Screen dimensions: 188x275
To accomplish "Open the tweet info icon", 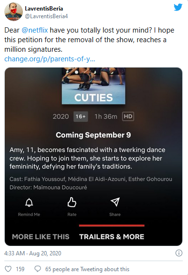I will coord(179,253).
